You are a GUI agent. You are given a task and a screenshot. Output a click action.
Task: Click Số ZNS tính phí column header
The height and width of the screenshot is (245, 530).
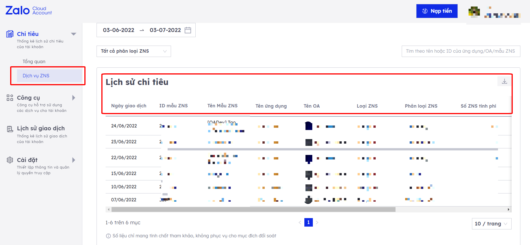click(478, 106)
